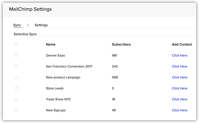Image resolution: width=199 pixels, height=123 pixels.
Task: Click the Trade Show NYC name
Action: [x=58, y=99]
